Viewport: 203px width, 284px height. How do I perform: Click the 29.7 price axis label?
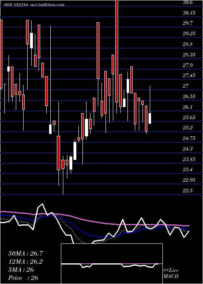(188, 24)
